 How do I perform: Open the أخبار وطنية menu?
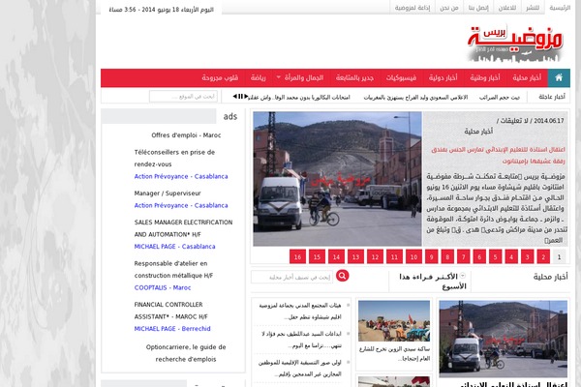485,77
